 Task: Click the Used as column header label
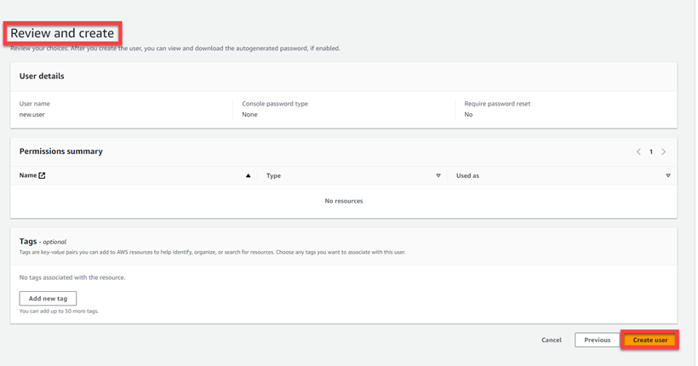[467, 175]
